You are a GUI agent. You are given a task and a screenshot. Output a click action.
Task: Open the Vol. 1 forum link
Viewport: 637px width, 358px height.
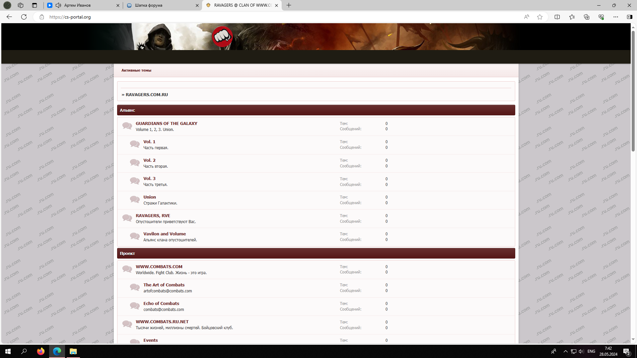click(149, 142)
